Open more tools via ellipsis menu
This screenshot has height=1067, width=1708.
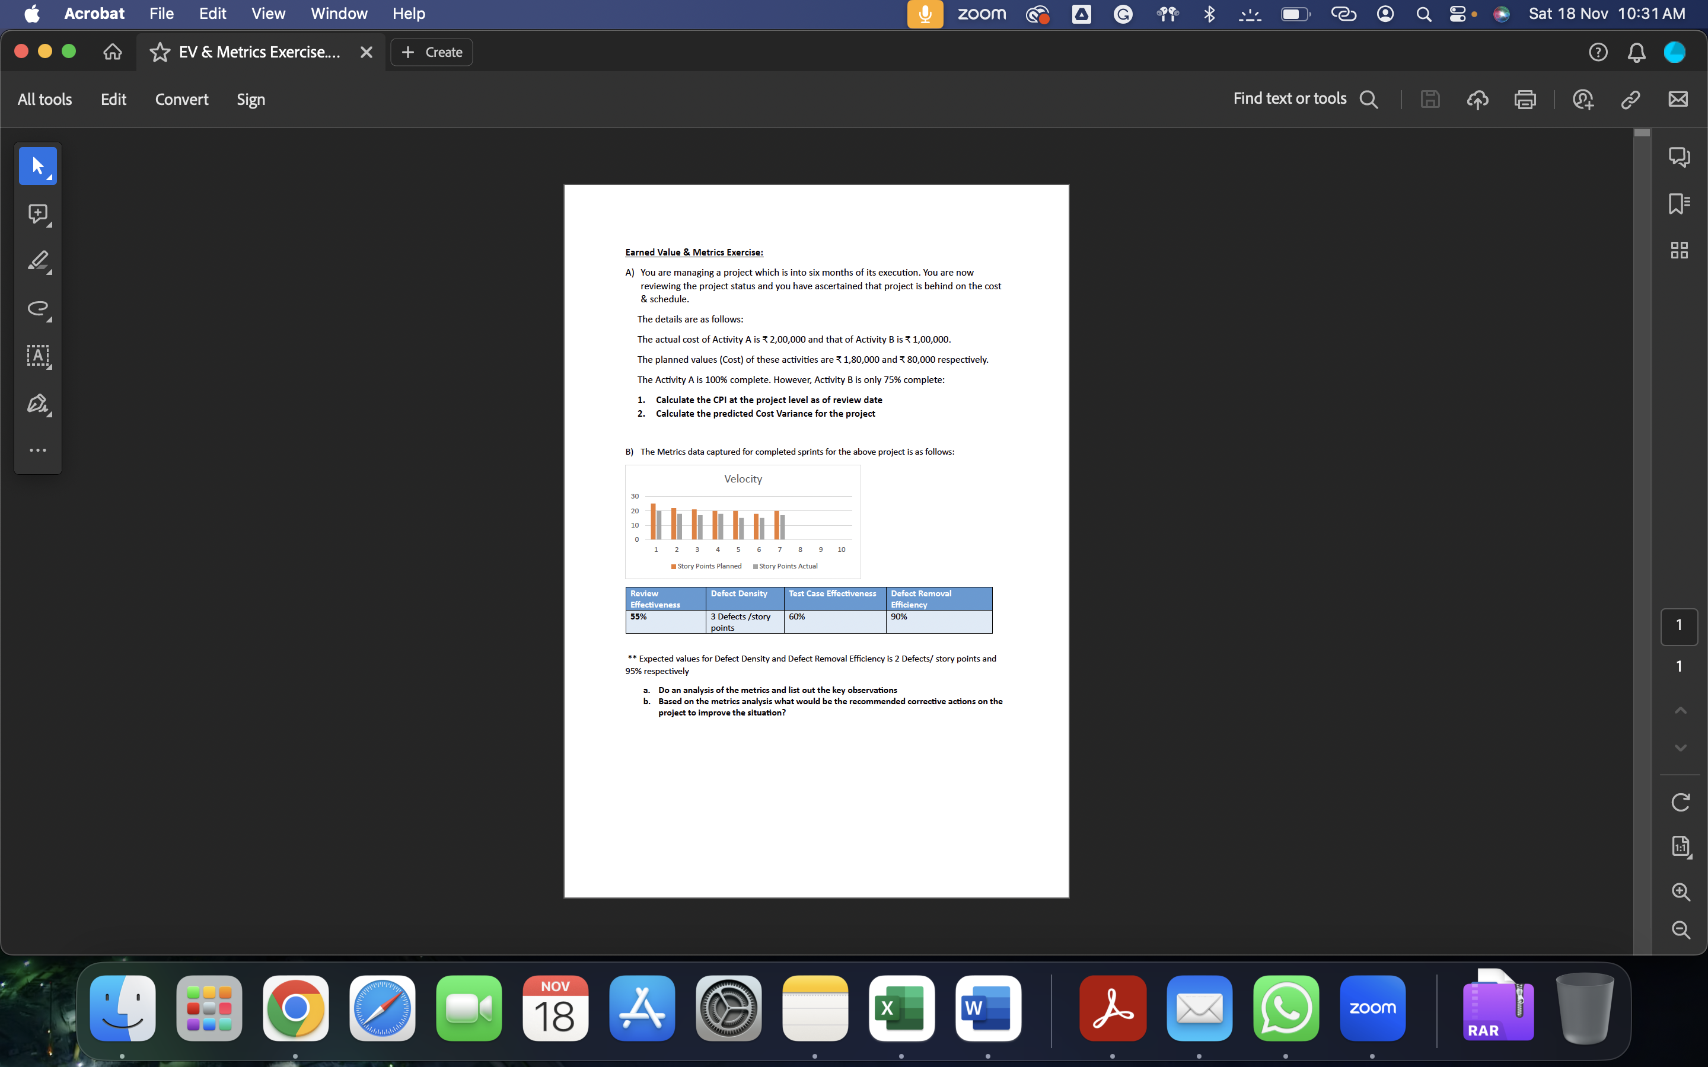(x=37, y=449)
